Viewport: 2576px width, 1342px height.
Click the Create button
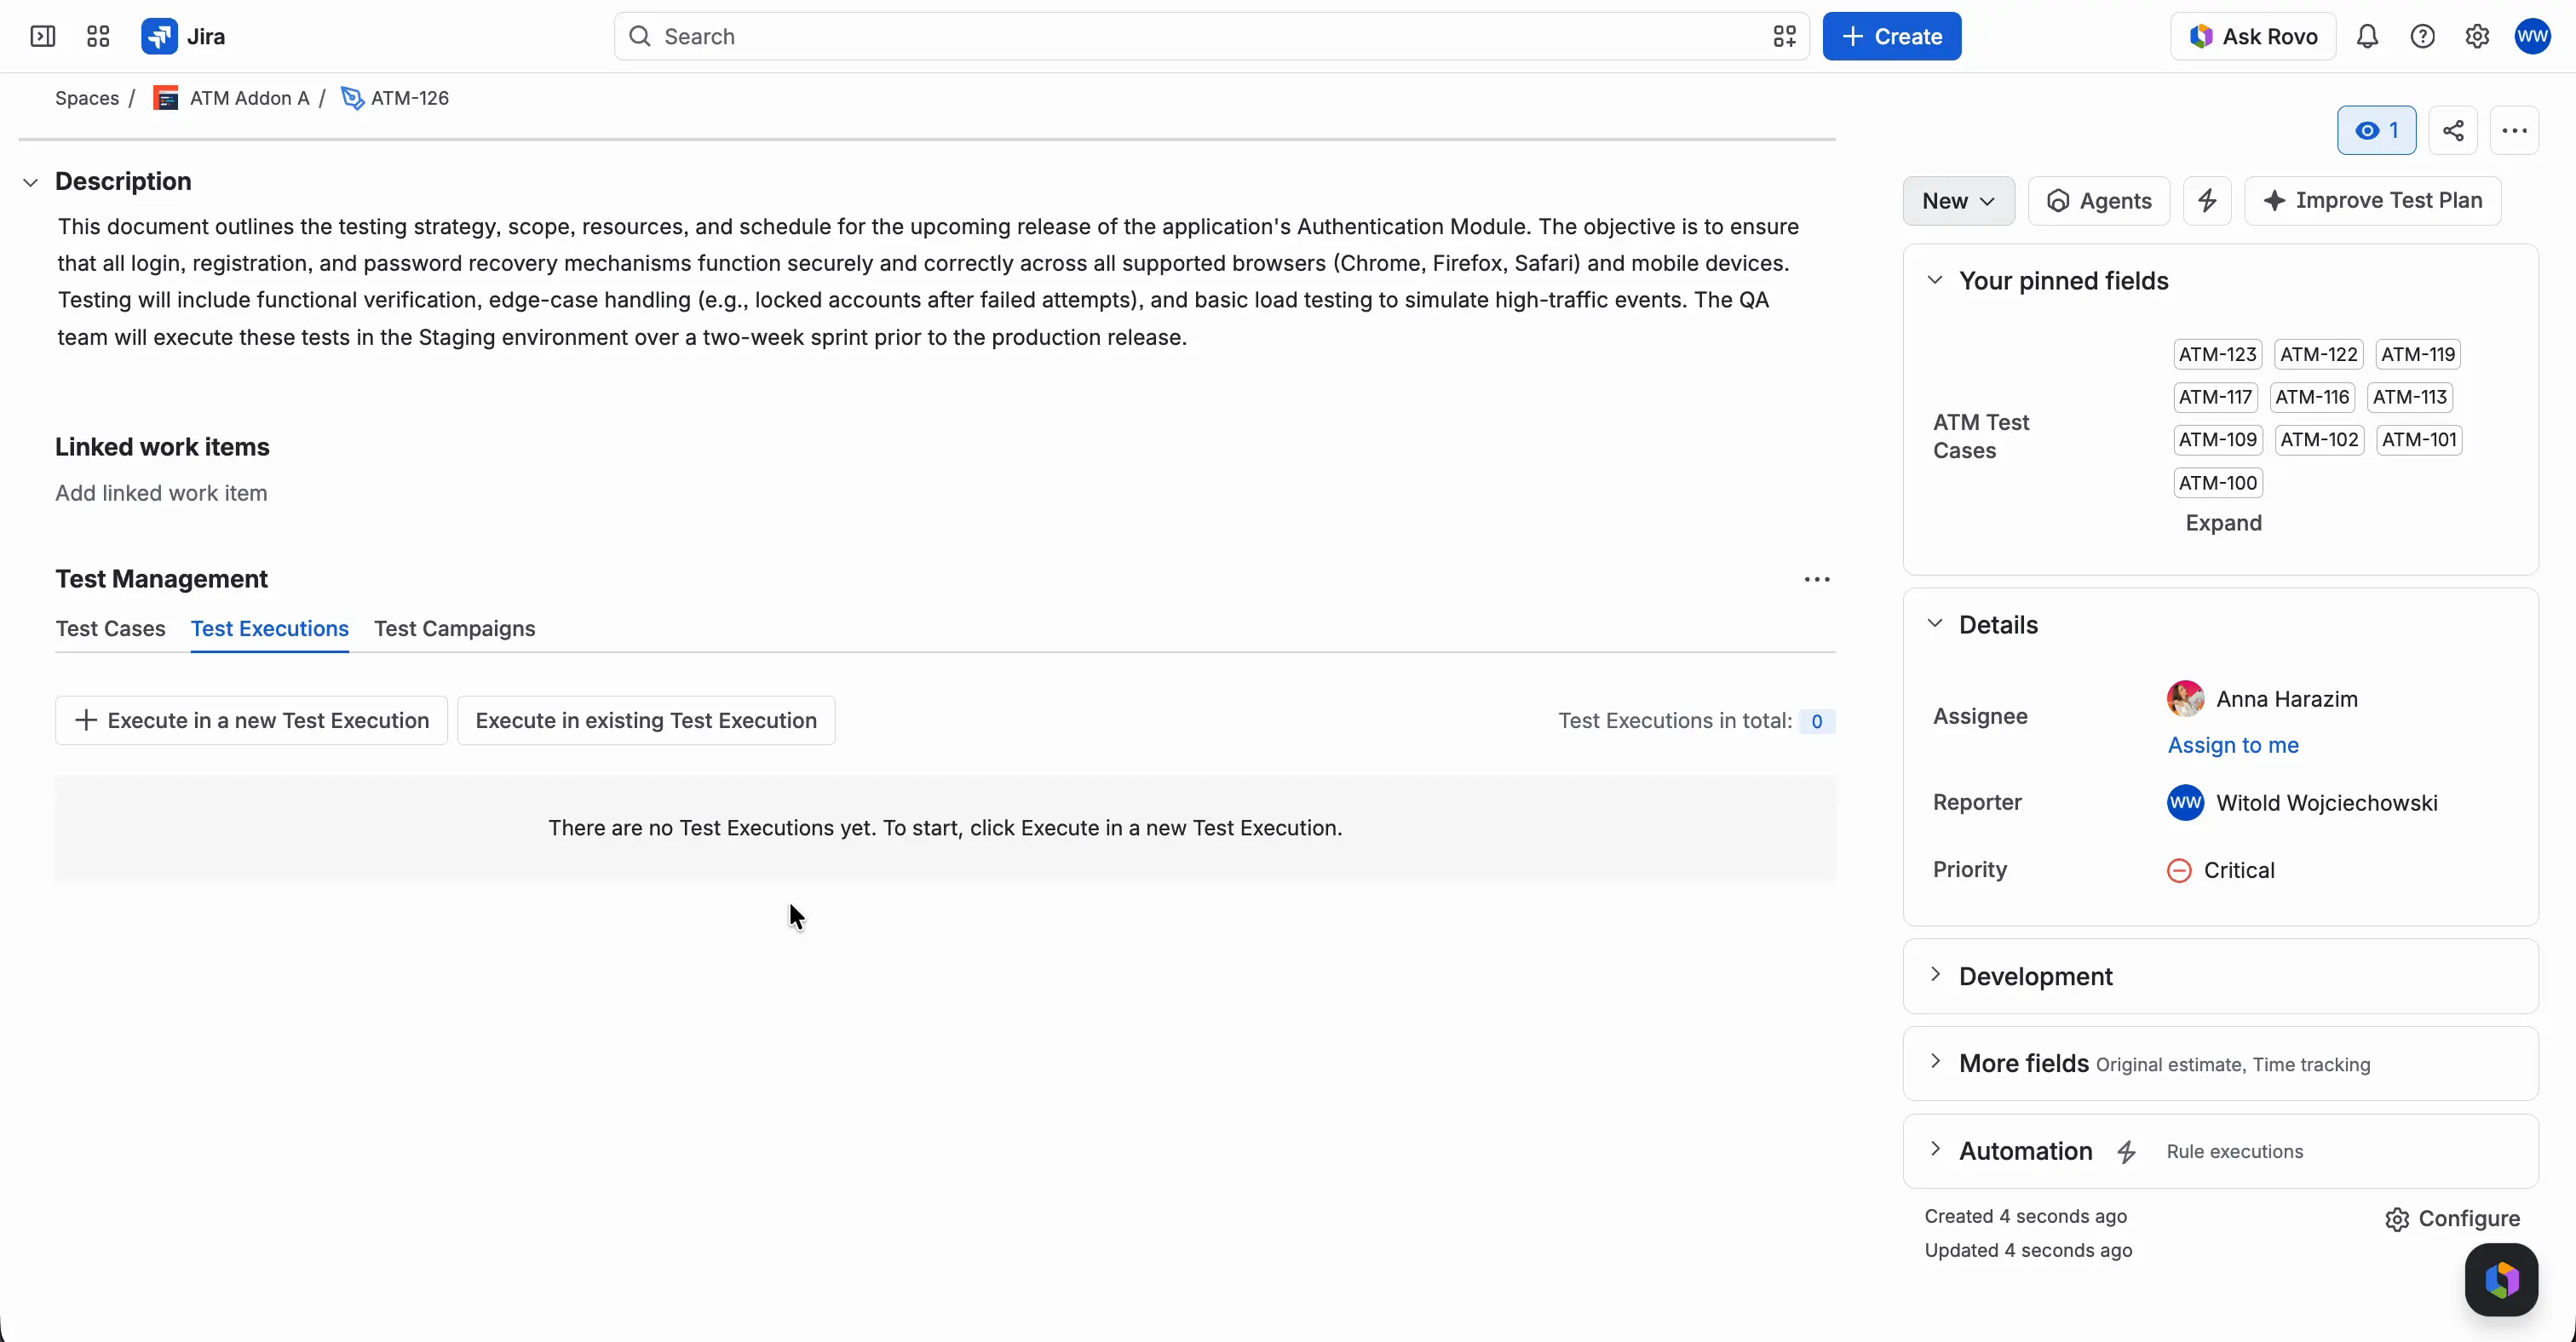coord(1891,37)
